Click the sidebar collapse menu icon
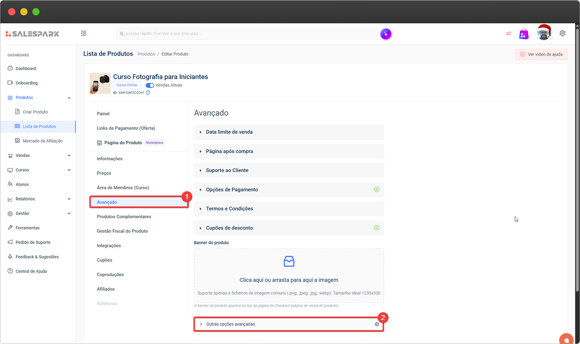This screenshot has width=580, height=344. (83, 33)
